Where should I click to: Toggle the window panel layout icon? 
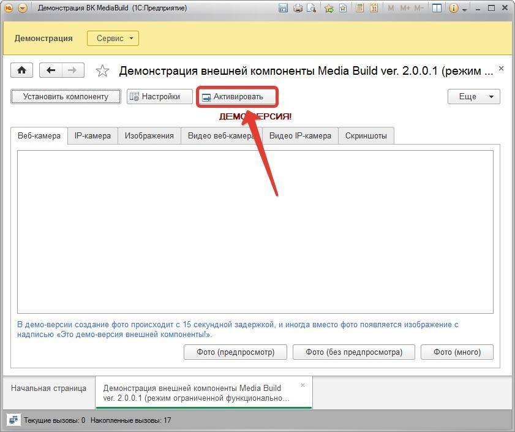click(x=436, y=9)
